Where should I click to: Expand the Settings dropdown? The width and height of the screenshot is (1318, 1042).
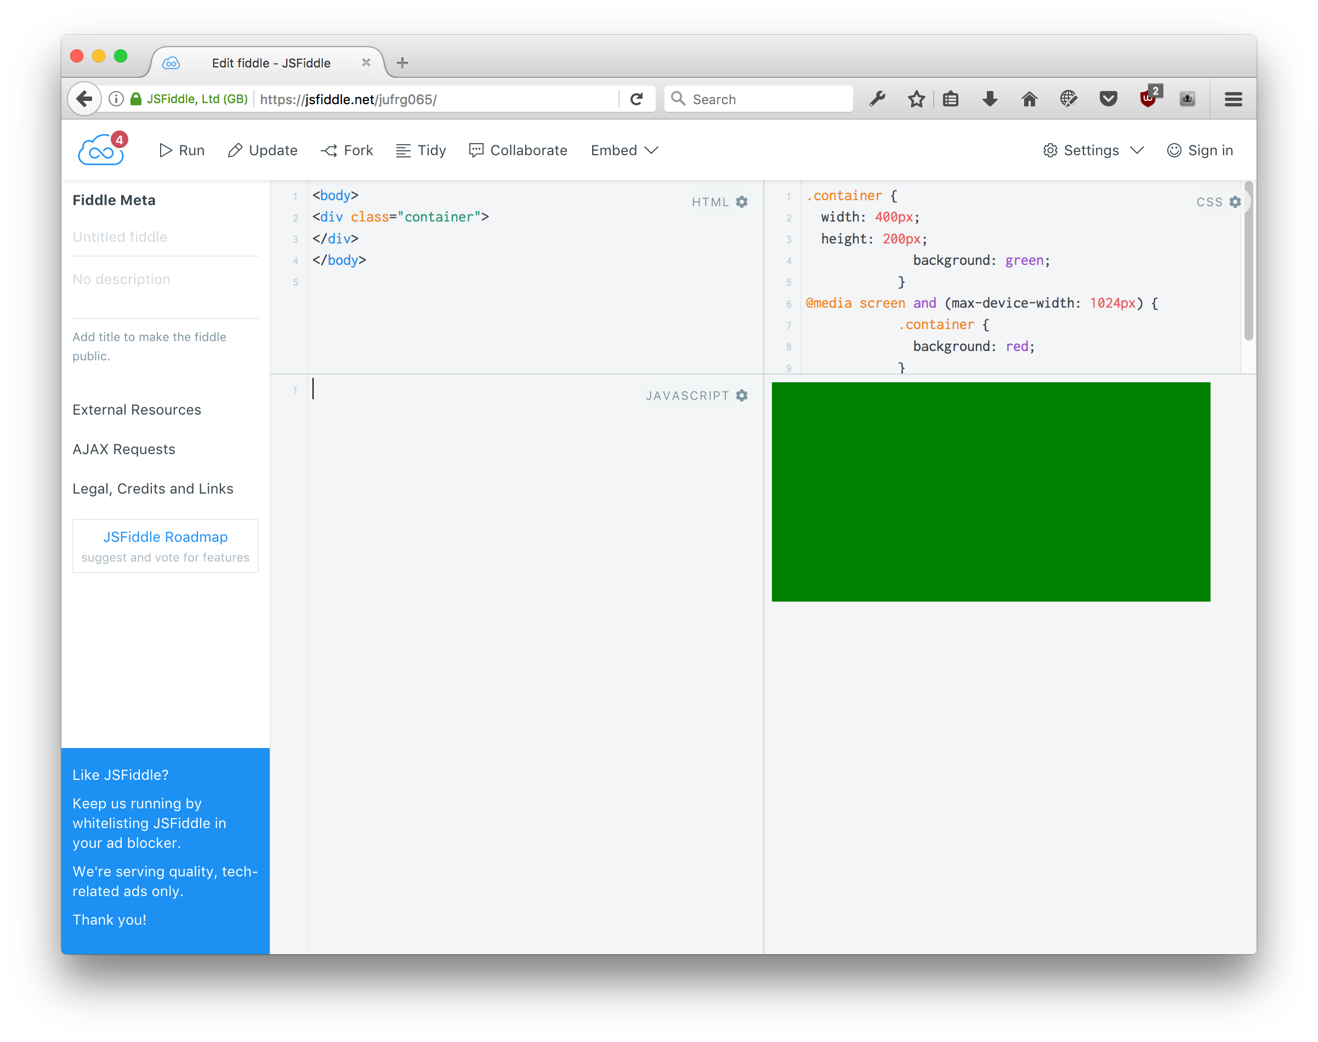coord(1092,150)
